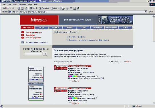The height and width of the screenshot is (108, 155).
Task: Click the LBN Platinum label
Action: pyautogui.click(x=36, y=83)
